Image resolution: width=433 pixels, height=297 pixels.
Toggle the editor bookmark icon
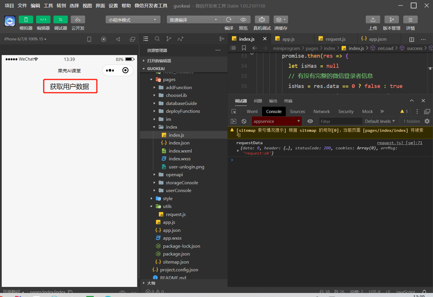244,48
